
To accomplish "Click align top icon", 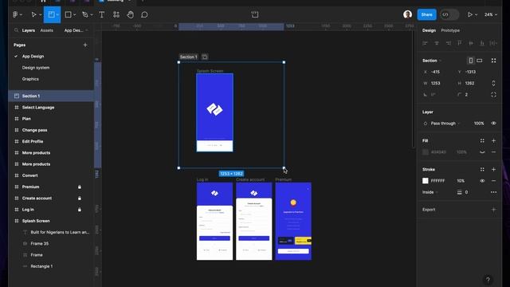I will 459,43.
